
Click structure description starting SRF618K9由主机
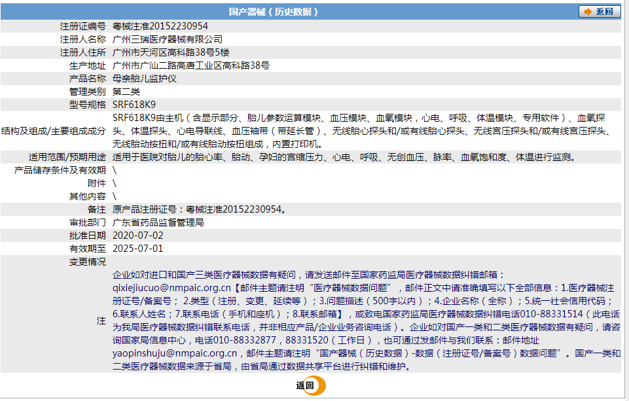click(362, 131)
